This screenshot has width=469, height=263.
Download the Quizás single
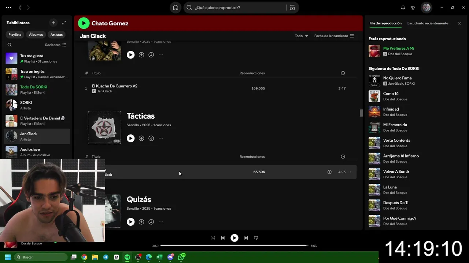pyautogui.click(x=151, y=222)
